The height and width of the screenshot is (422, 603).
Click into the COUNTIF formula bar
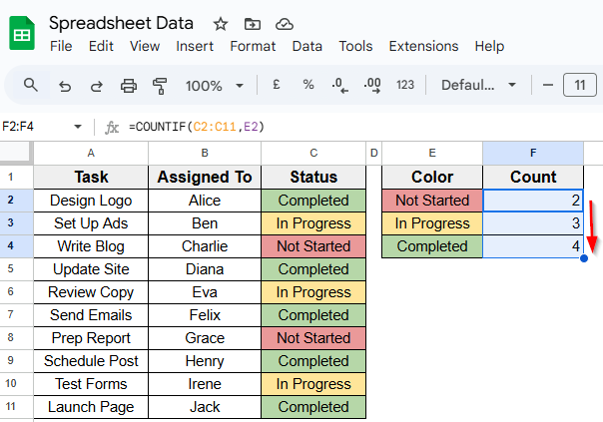(361, 127)
